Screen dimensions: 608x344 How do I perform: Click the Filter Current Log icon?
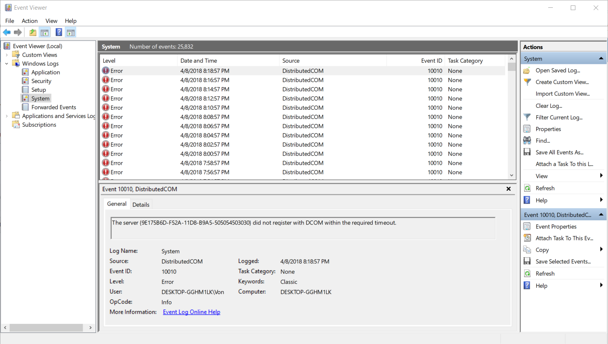pos(527,117)
